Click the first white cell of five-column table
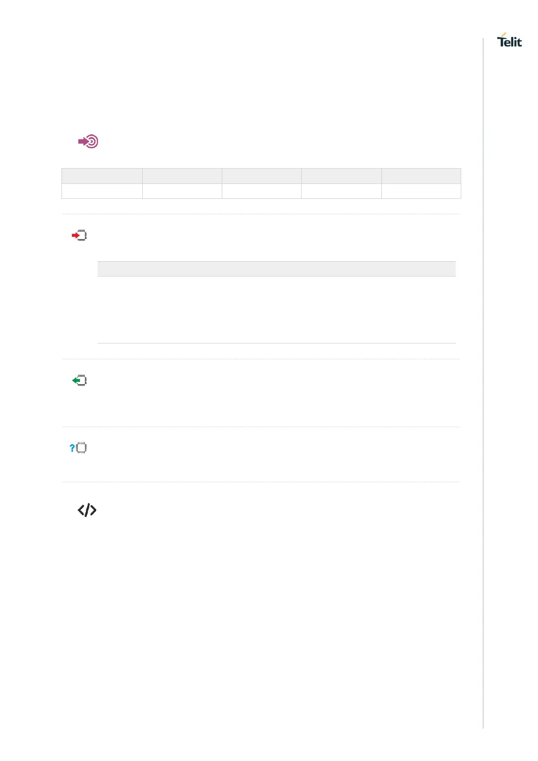 point(102,191)
